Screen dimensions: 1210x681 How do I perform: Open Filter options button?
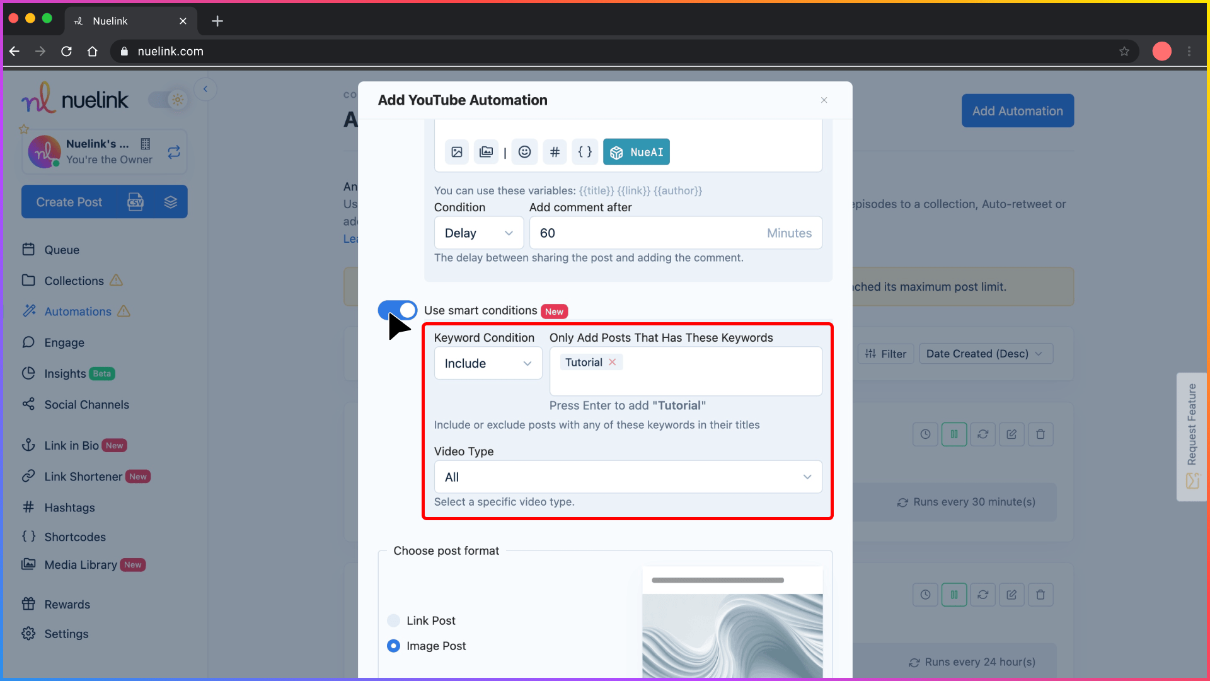click(x=885, y=354)
